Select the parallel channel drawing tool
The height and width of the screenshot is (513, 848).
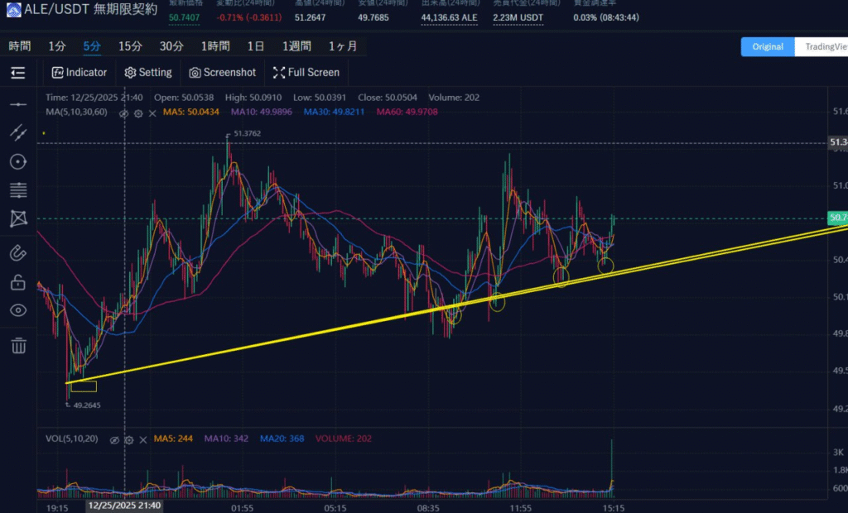click(18, 132)
